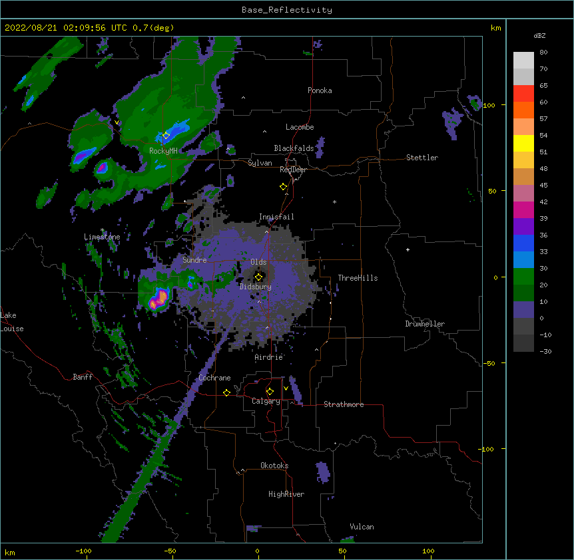Image resolution: width=574 pixels, height=560 pixels.
Task: Click the km unit label at bottom left
Action: click(x=10, y=553)
